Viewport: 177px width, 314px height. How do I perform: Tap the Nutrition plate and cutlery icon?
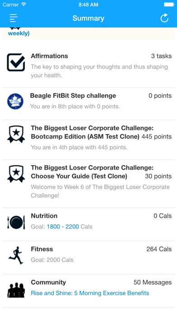[x=16, y=222]
